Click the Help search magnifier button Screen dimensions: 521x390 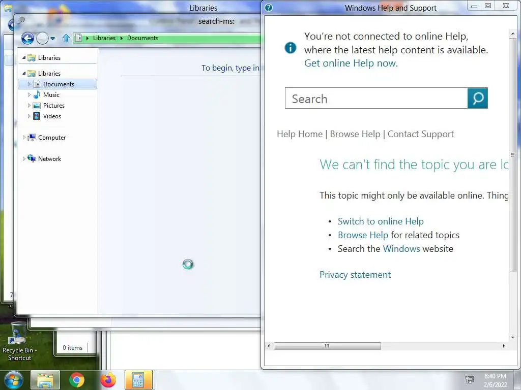477,98
